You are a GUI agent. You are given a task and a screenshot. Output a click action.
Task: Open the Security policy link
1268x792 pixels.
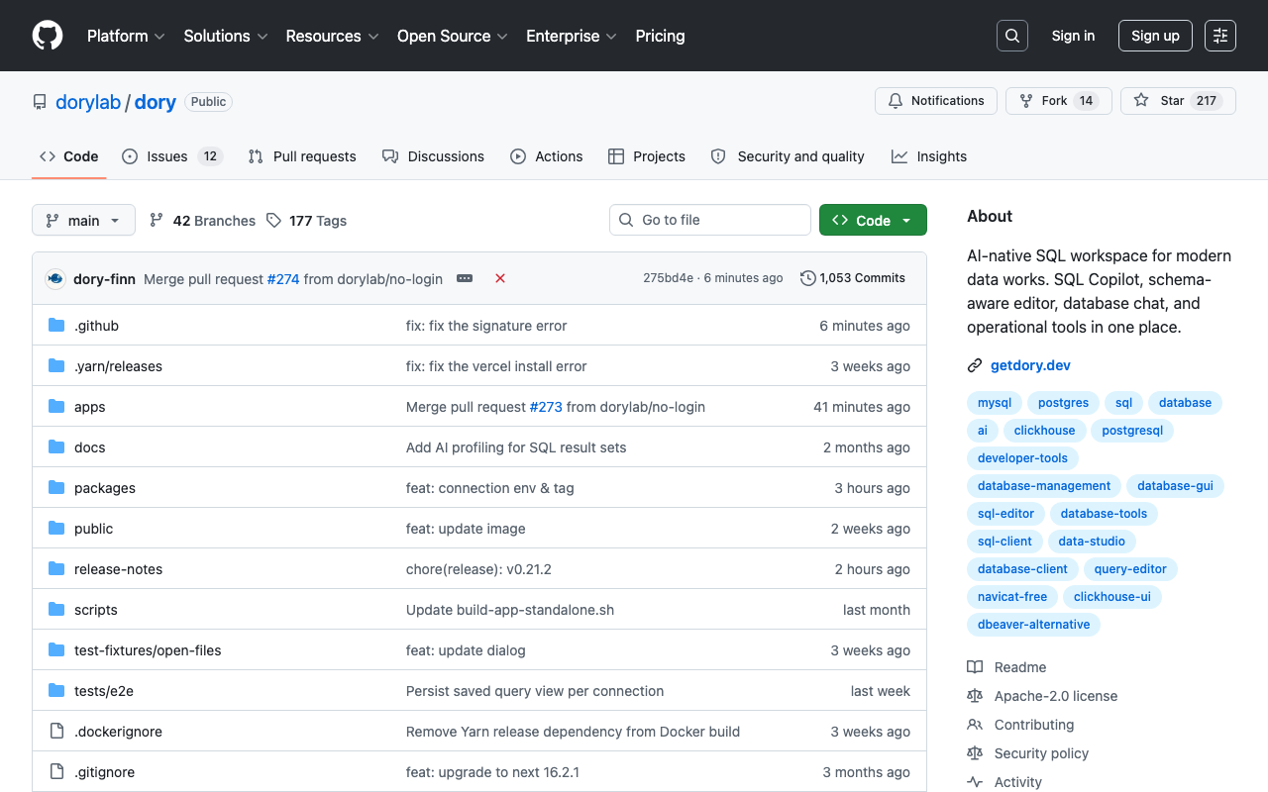pos(1041,753)
